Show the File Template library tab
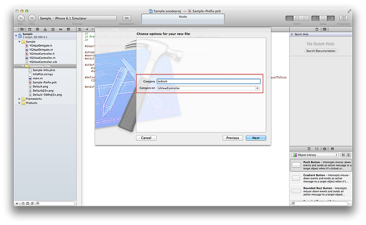Image resolution: width=366 pixels, height=225 pixels. 309,149
